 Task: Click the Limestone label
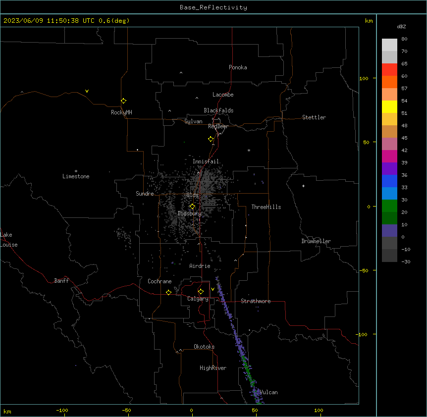(x=76, y=176)
